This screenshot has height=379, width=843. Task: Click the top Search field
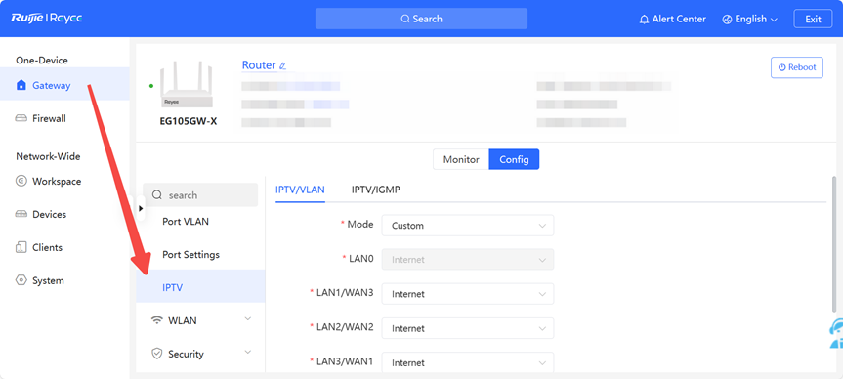click(421, 19)
